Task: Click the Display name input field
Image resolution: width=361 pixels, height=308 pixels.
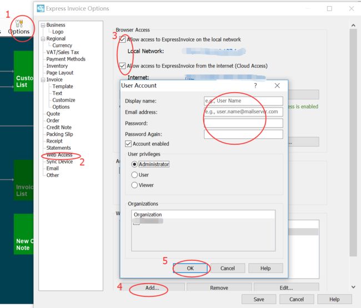Action: [x=243, y=101]
